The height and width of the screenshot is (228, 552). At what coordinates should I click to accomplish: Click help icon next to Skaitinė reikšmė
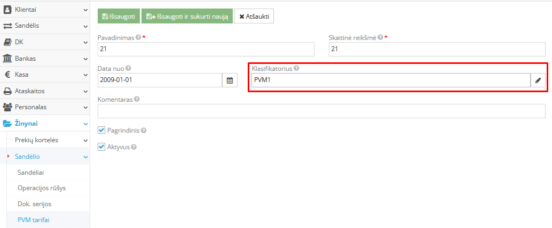381,38
